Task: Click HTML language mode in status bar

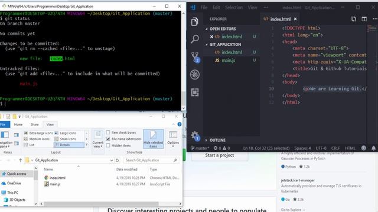Action: [350, 148]
